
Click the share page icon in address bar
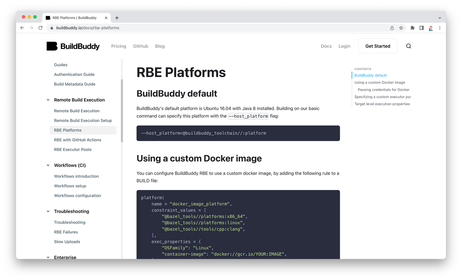coord(392,28)
